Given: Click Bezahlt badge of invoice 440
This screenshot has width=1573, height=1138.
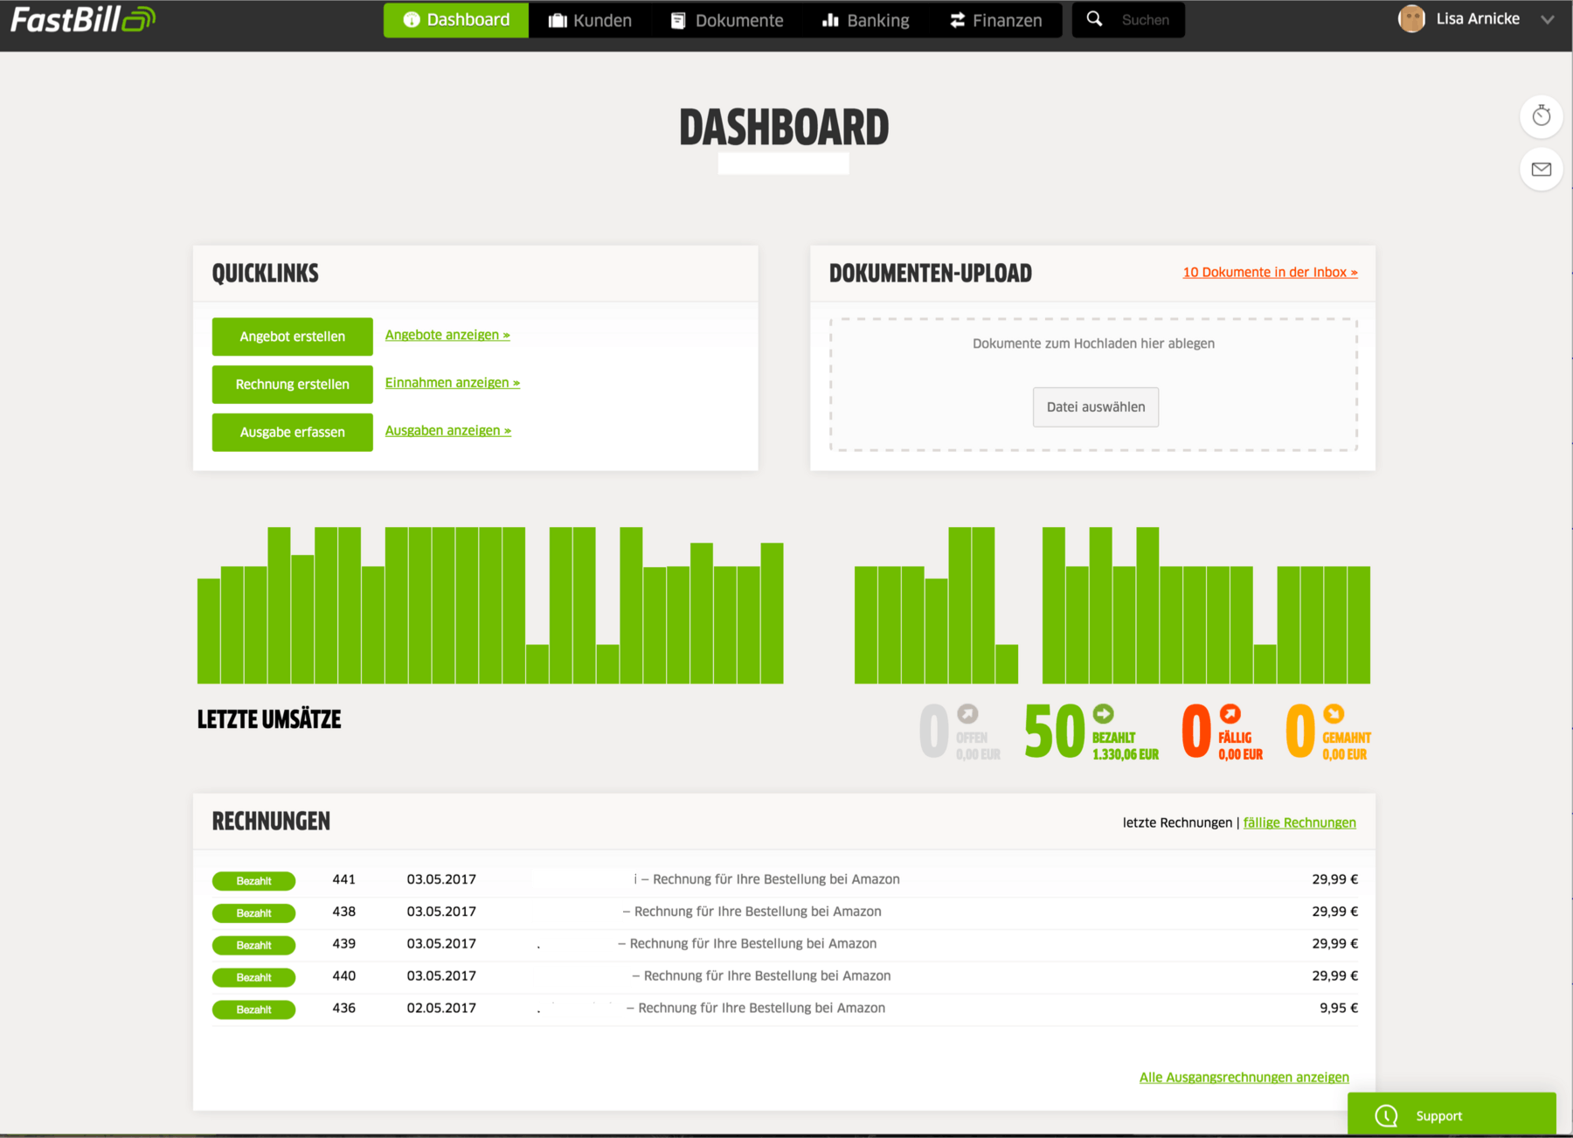Looking at the screenshot, I should tap(253, 978).
